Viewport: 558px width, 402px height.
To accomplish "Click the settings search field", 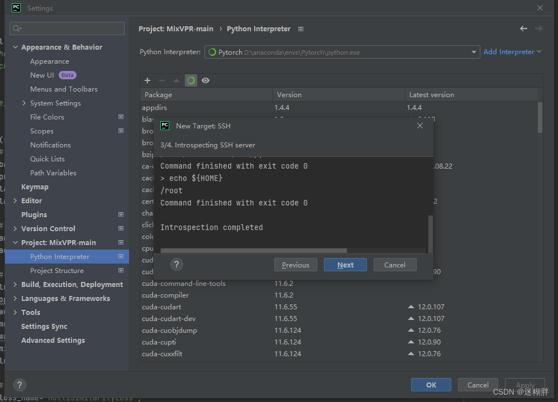I will [x=67, y=28].
